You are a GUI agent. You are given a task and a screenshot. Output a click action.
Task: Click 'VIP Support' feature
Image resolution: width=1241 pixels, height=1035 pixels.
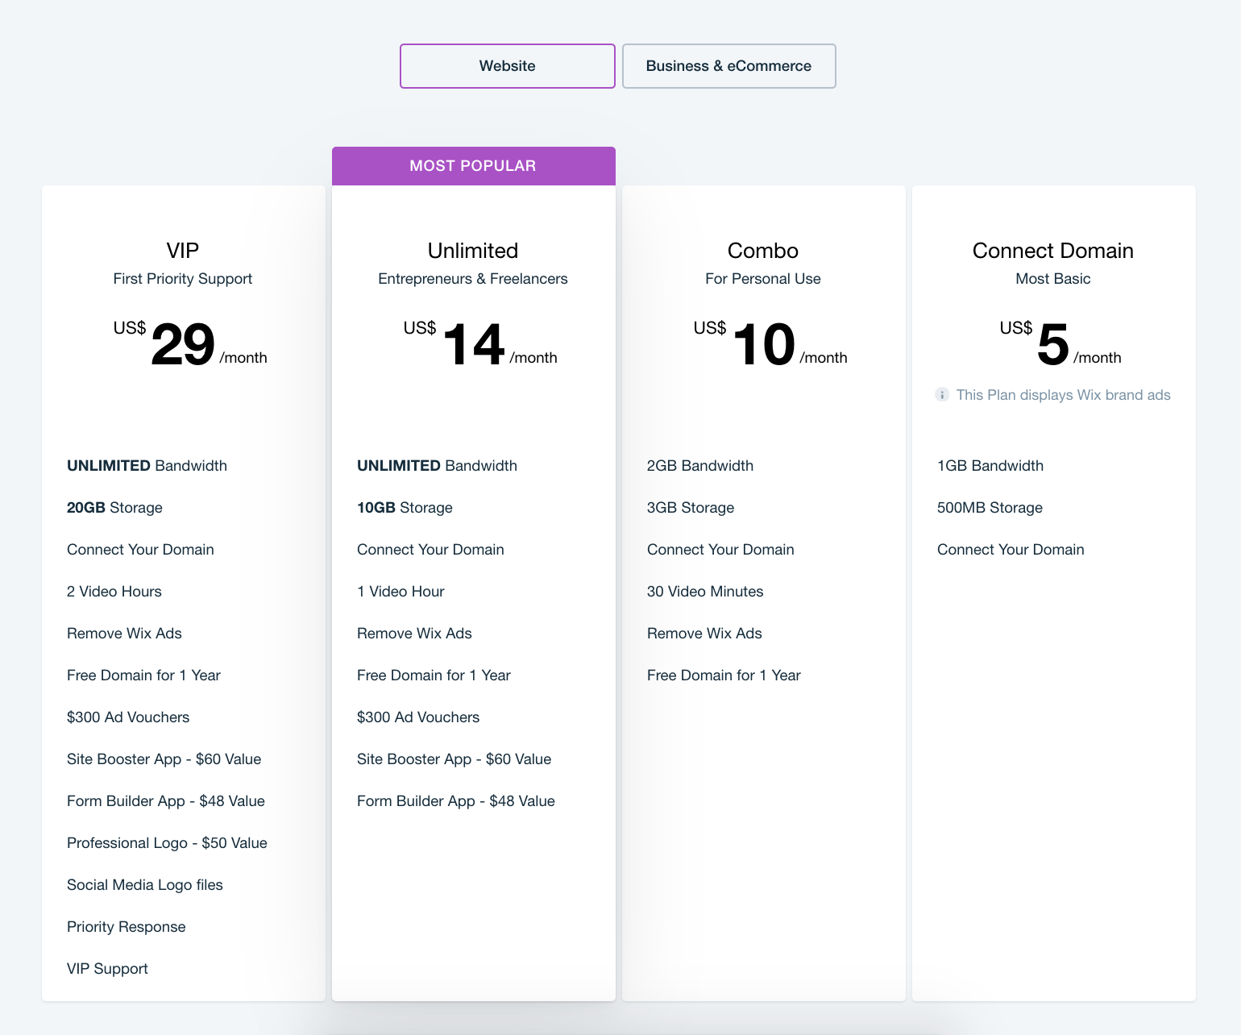coord(107,969)
